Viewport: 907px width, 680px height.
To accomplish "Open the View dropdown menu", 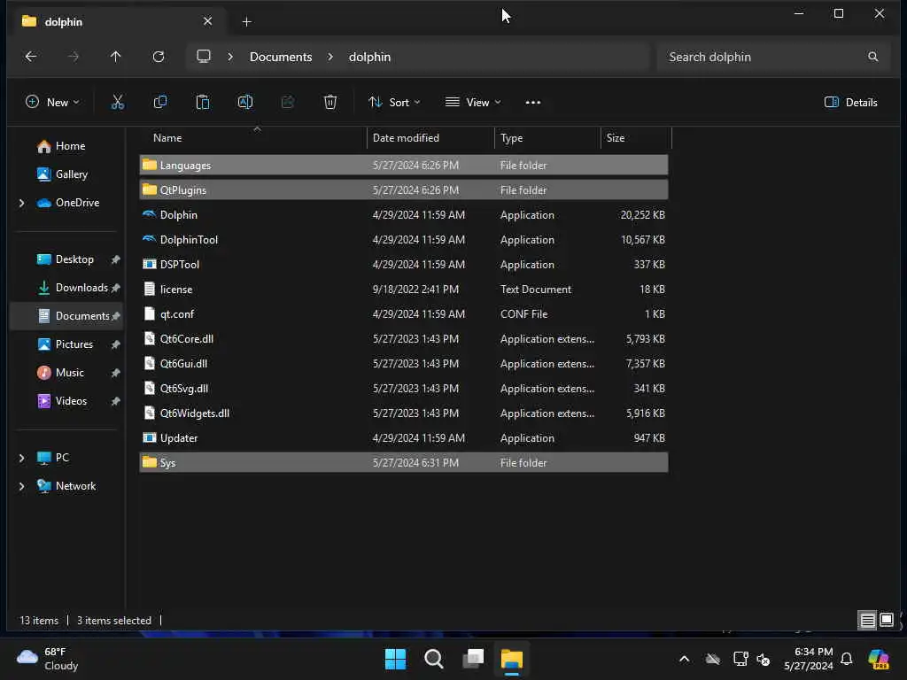I will [473, 103].
